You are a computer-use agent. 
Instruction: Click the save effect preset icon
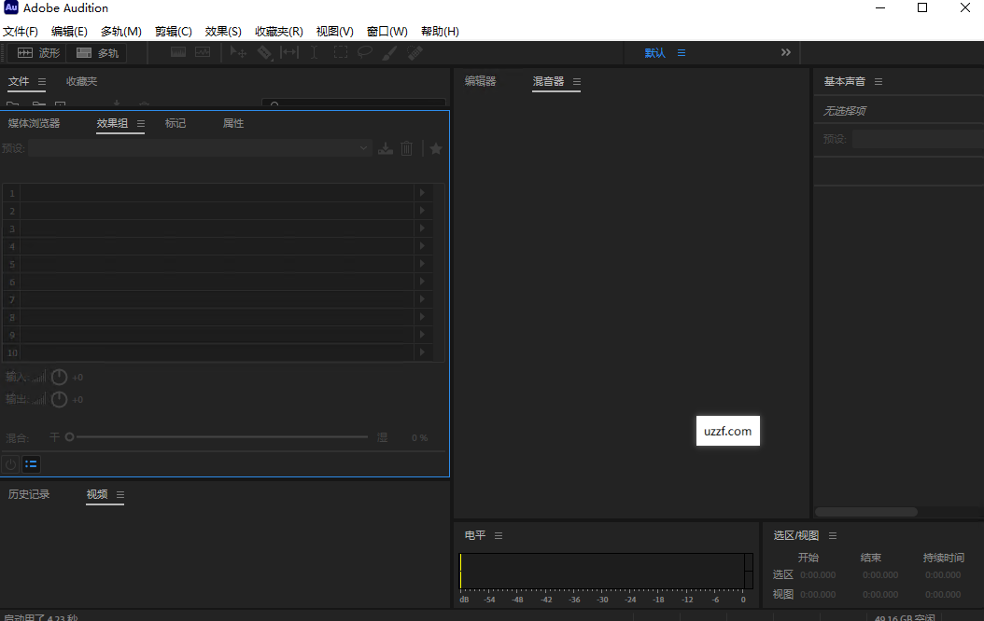[x=386, y=148]
